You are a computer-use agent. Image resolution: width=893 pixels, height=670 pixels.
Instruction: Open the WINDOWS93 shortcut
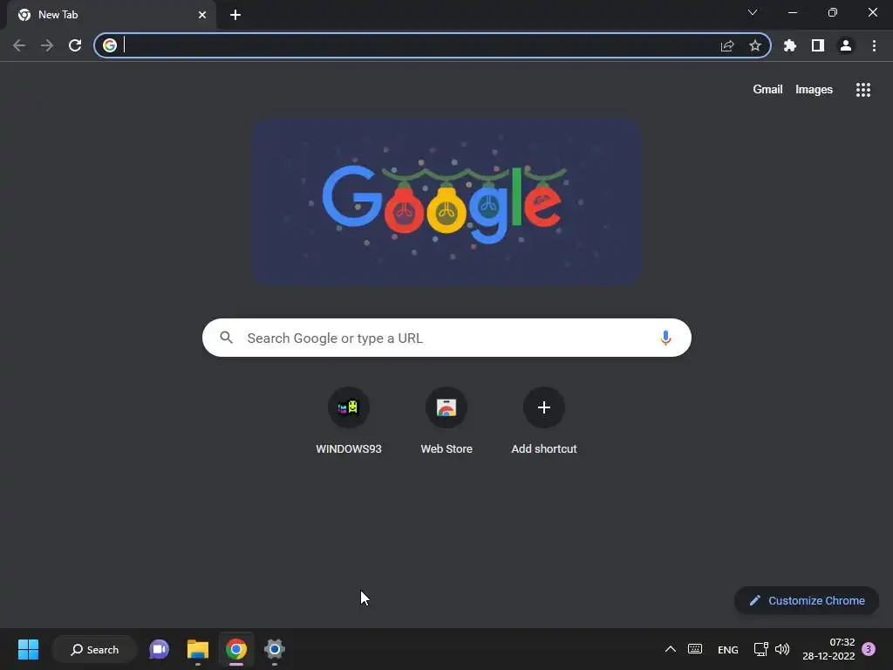pyautogui.click(x=349, y=421)
